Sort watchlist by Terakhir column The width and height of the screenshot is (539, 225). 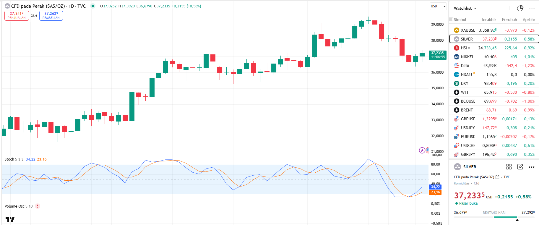(488, 20)
